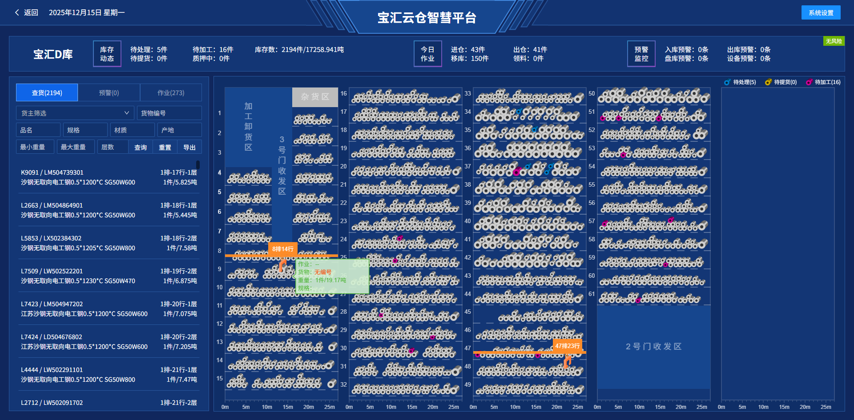
Task: Switch to the 作业(273) tab
Action: point(171,93)
